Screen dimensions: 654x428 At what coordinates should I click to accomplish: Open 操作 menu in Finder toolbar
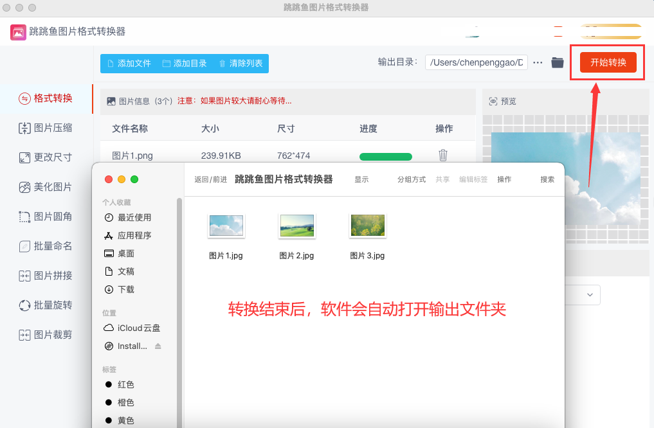point(504,179)
